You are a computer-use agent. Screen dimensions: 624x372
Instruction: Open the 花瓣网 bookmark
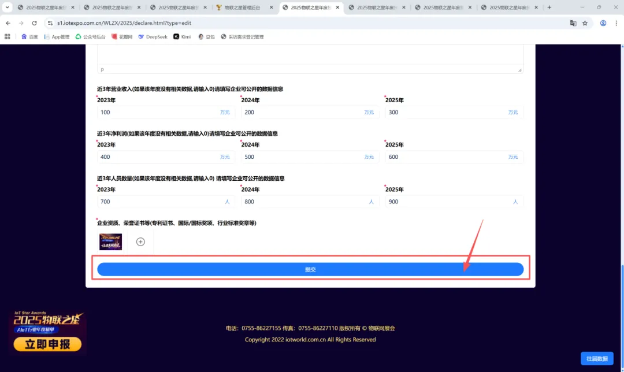pyautogui.click(x=121, y=36)
